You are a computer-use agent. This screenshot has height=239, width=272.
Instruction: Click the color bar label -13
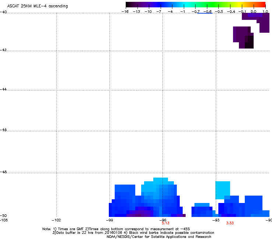(136, 12)
